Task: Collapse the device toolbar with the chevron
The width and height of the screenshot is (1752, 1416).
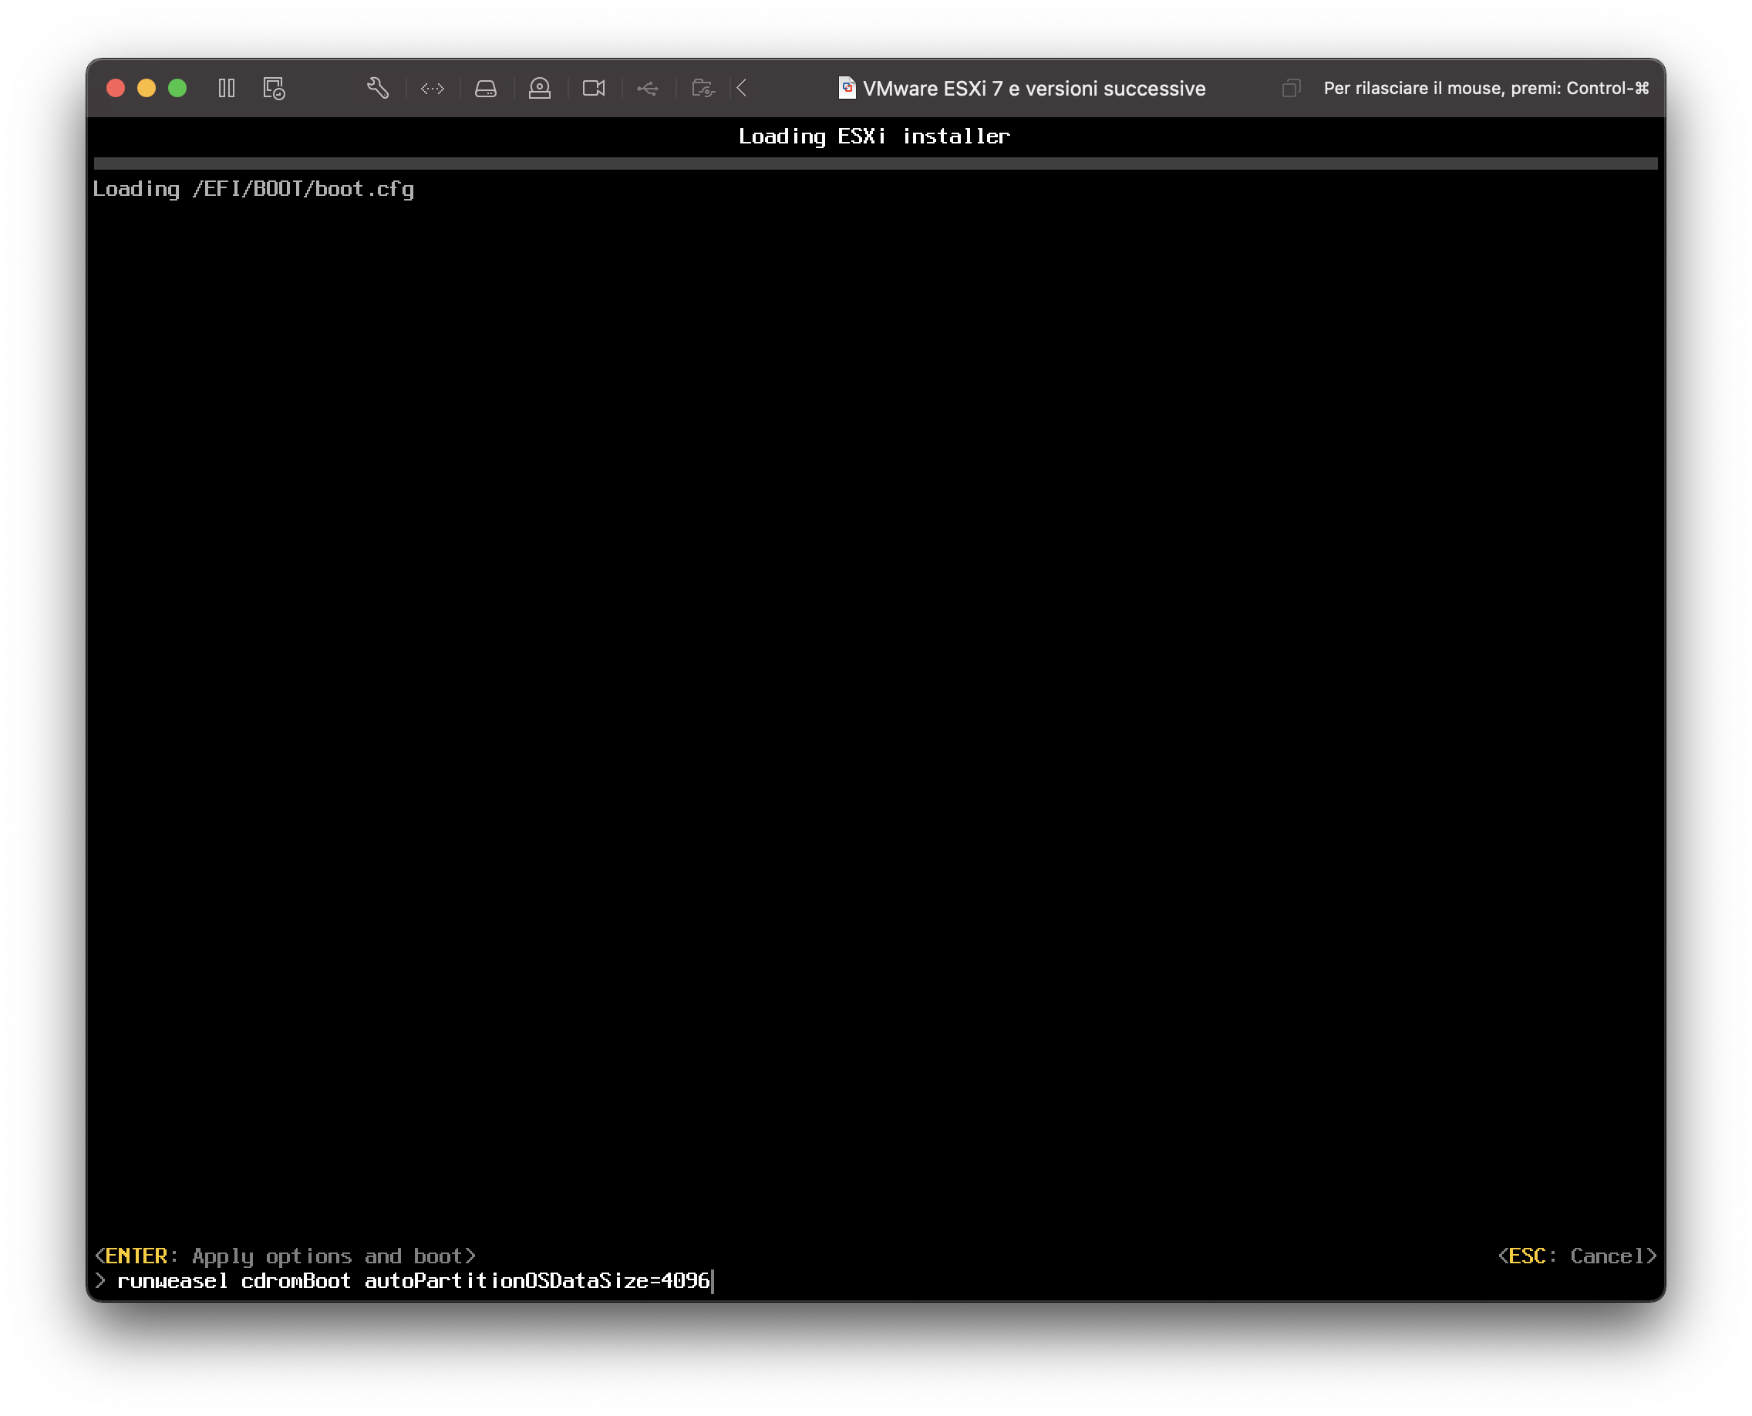Action: (x=741, y=88)
